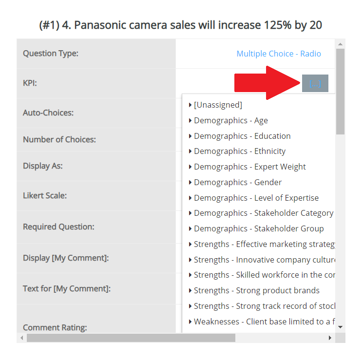363x360 pixels.
Task: Choose Strengths - Strong product brands
Action: (256, 290)
